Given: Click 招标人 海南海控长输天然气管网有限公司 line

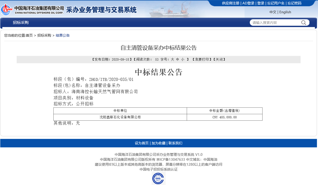Looking at the screenshot, I should [96, 92].
